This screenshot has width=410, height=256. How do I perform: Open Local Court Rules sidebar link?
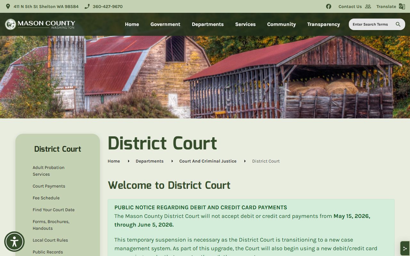coord(50,240)
